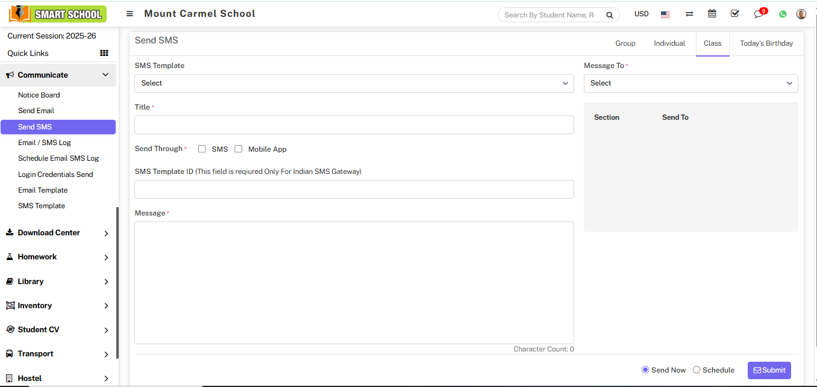Click the US flag language icon
This screenshot has width=817, height=387.
coord(665,14)
